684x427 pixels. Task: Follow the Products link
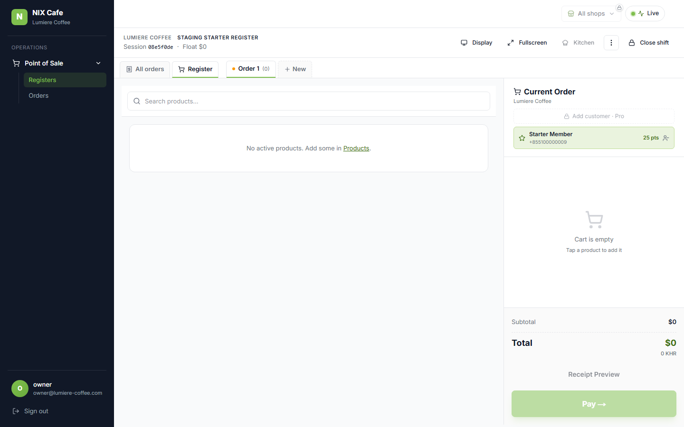[x=356, y=149]
